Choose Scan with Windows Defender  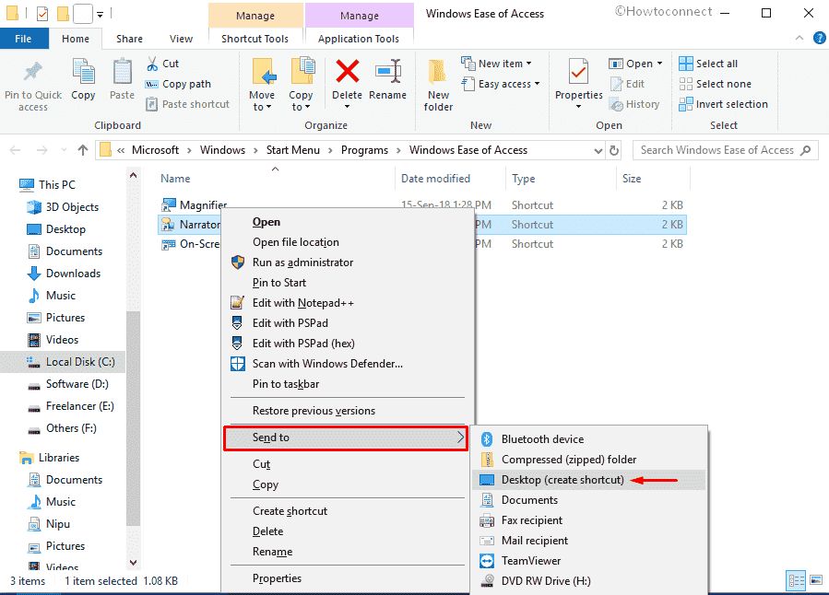[348, 364]
